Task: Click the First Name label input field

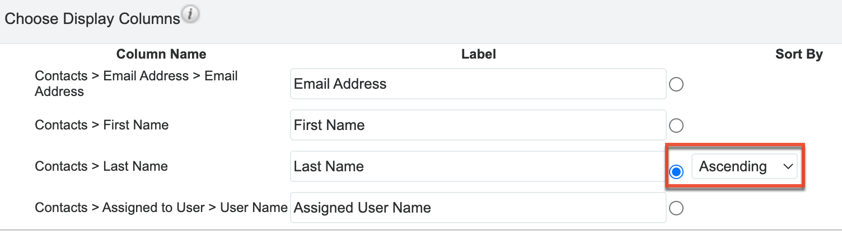Action: (x=478, y=125)
